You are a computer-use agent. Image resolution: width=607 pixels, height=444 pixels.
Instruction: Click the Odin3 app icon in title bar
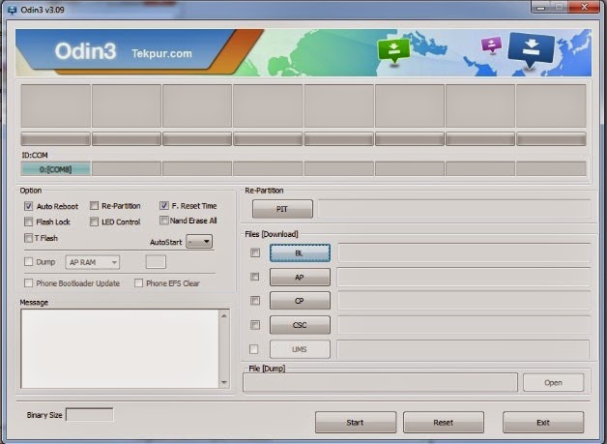[x=12, y=10]
